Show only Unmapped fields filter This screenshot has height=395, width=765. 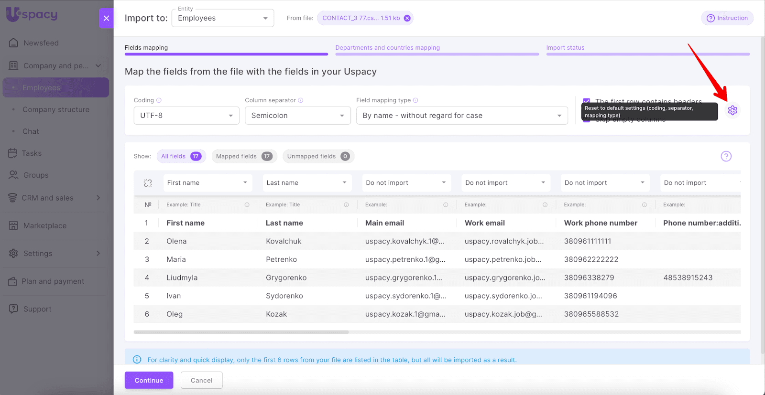[318, 156]
